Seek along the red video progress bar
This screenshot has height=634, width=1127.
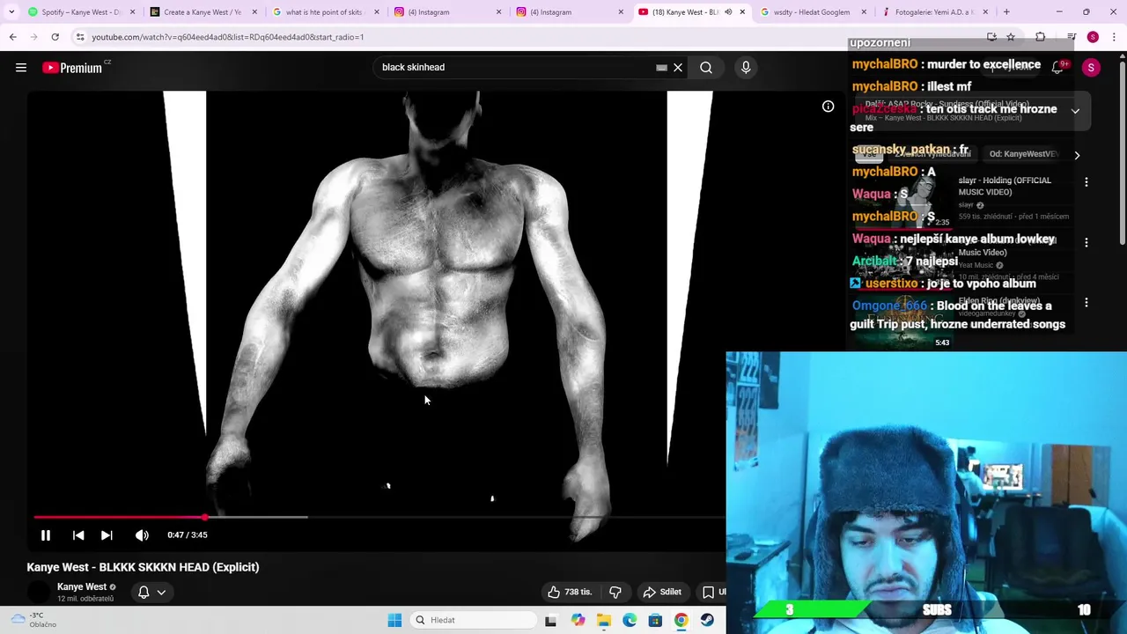379,517
